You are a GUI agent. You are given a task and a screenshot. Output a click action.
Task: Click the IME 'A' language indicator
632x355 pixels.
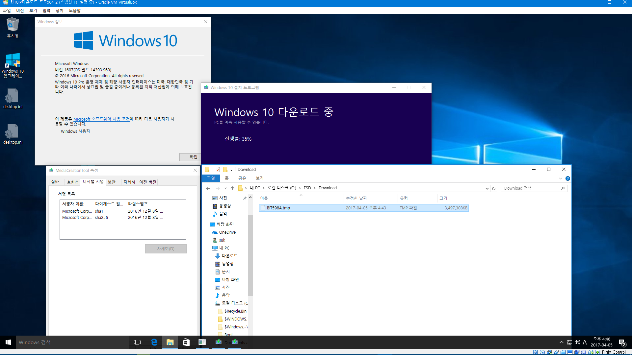point(585,342)
